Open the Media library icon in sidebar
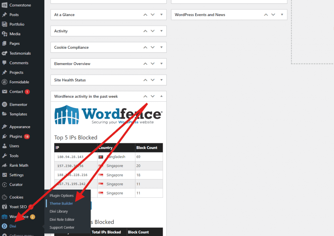The image size is (334, 236). [5, 34]
